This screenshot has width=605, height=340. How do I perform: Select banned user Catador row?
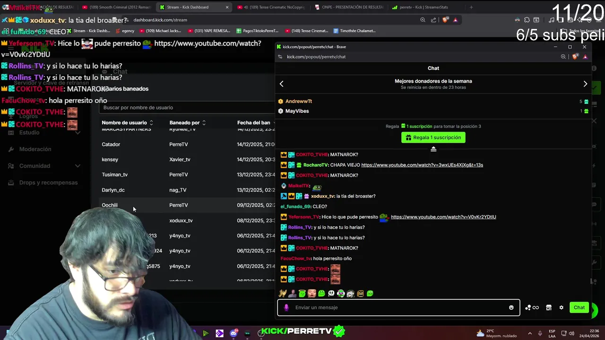coord(187,144)
